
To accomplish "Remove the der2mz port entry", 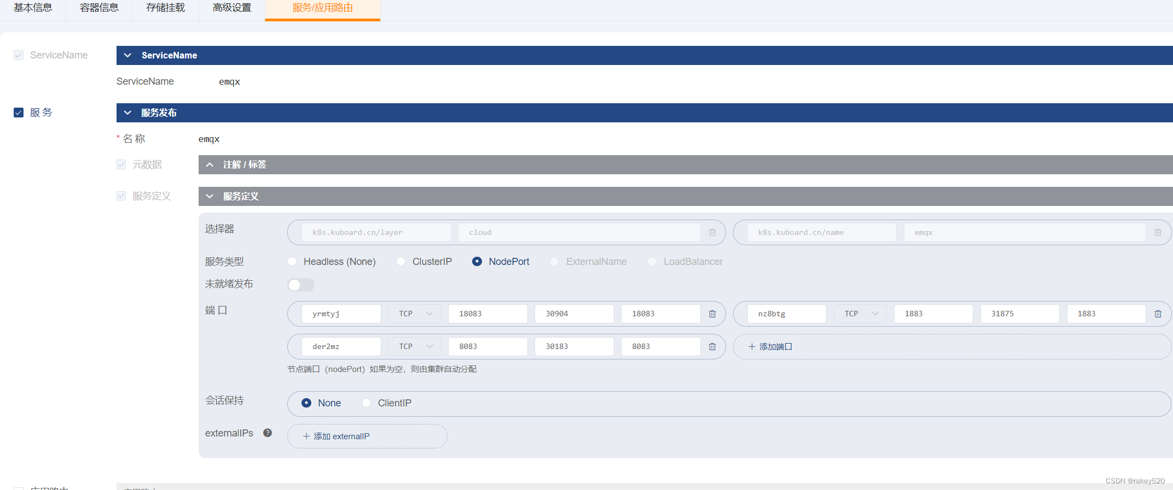I will click(712, 347).
